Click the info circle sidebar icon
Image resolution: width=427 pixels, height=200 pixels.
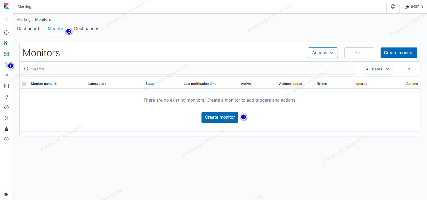[6, 139]
